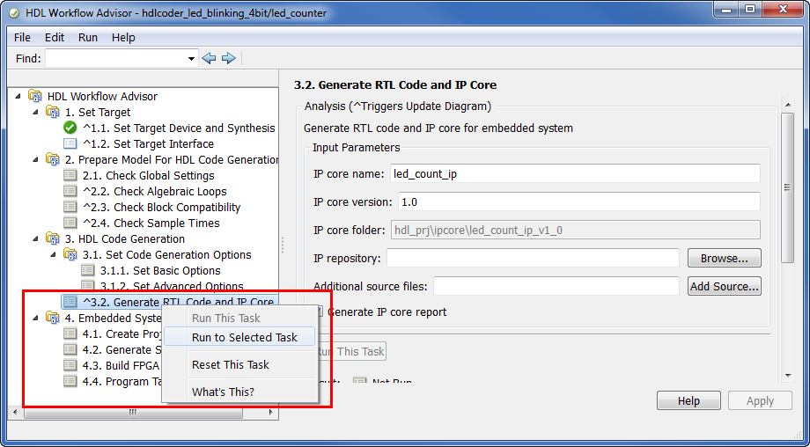Open the Run menu in menu bar
This screenshot has height=447, width=810.
[x=88, y=38]
